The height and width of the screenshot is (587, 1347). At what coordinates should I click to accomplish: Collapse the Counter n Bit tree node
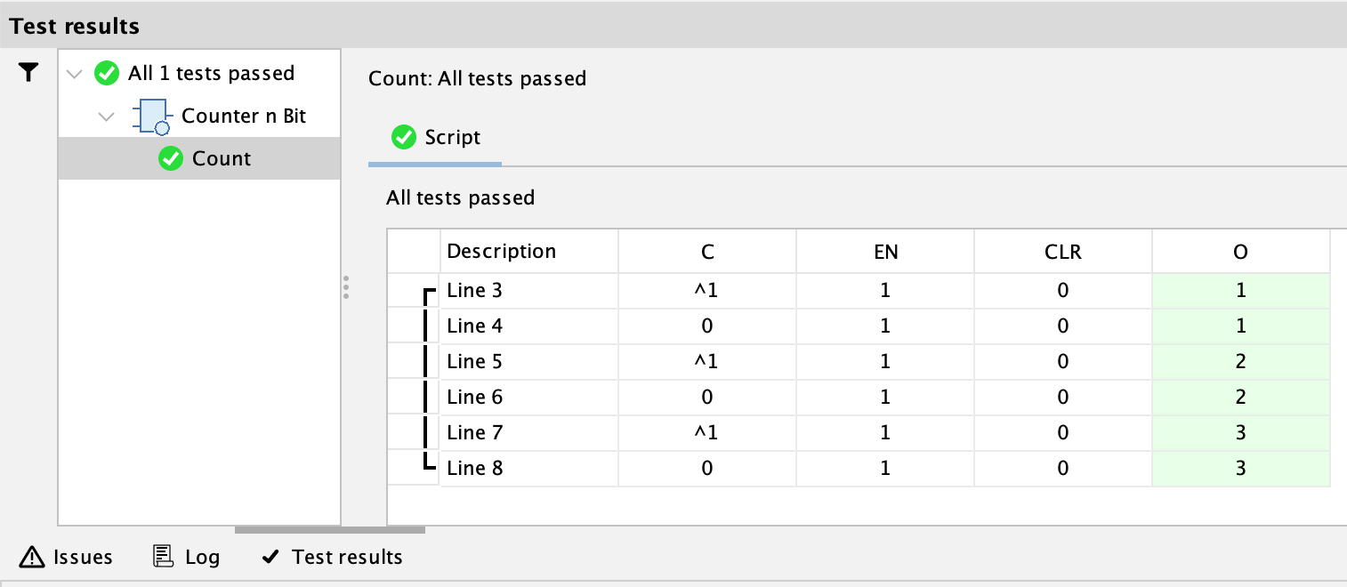pyautogui.click(x=107, y=117)
